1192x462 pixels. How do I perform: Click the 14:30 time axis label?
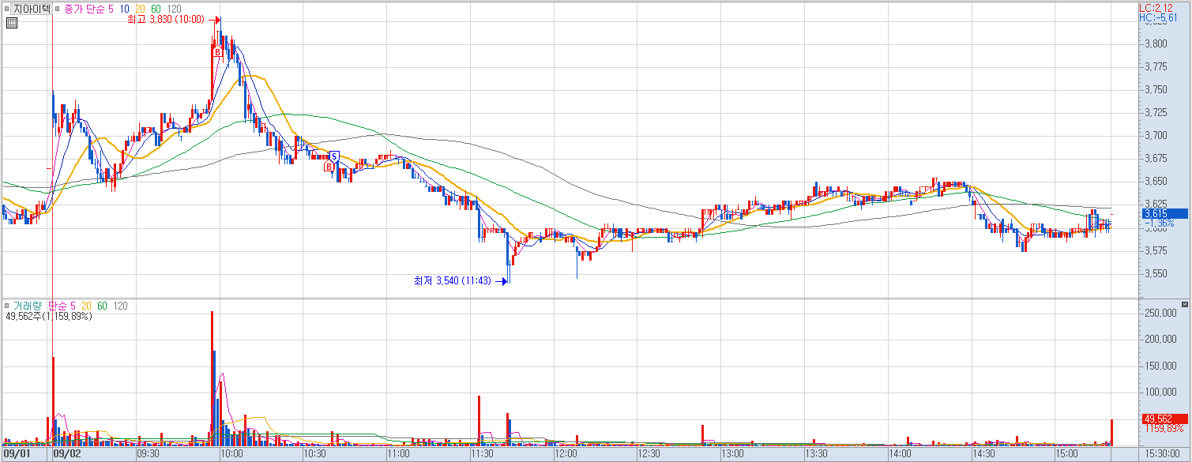[983, 454]
